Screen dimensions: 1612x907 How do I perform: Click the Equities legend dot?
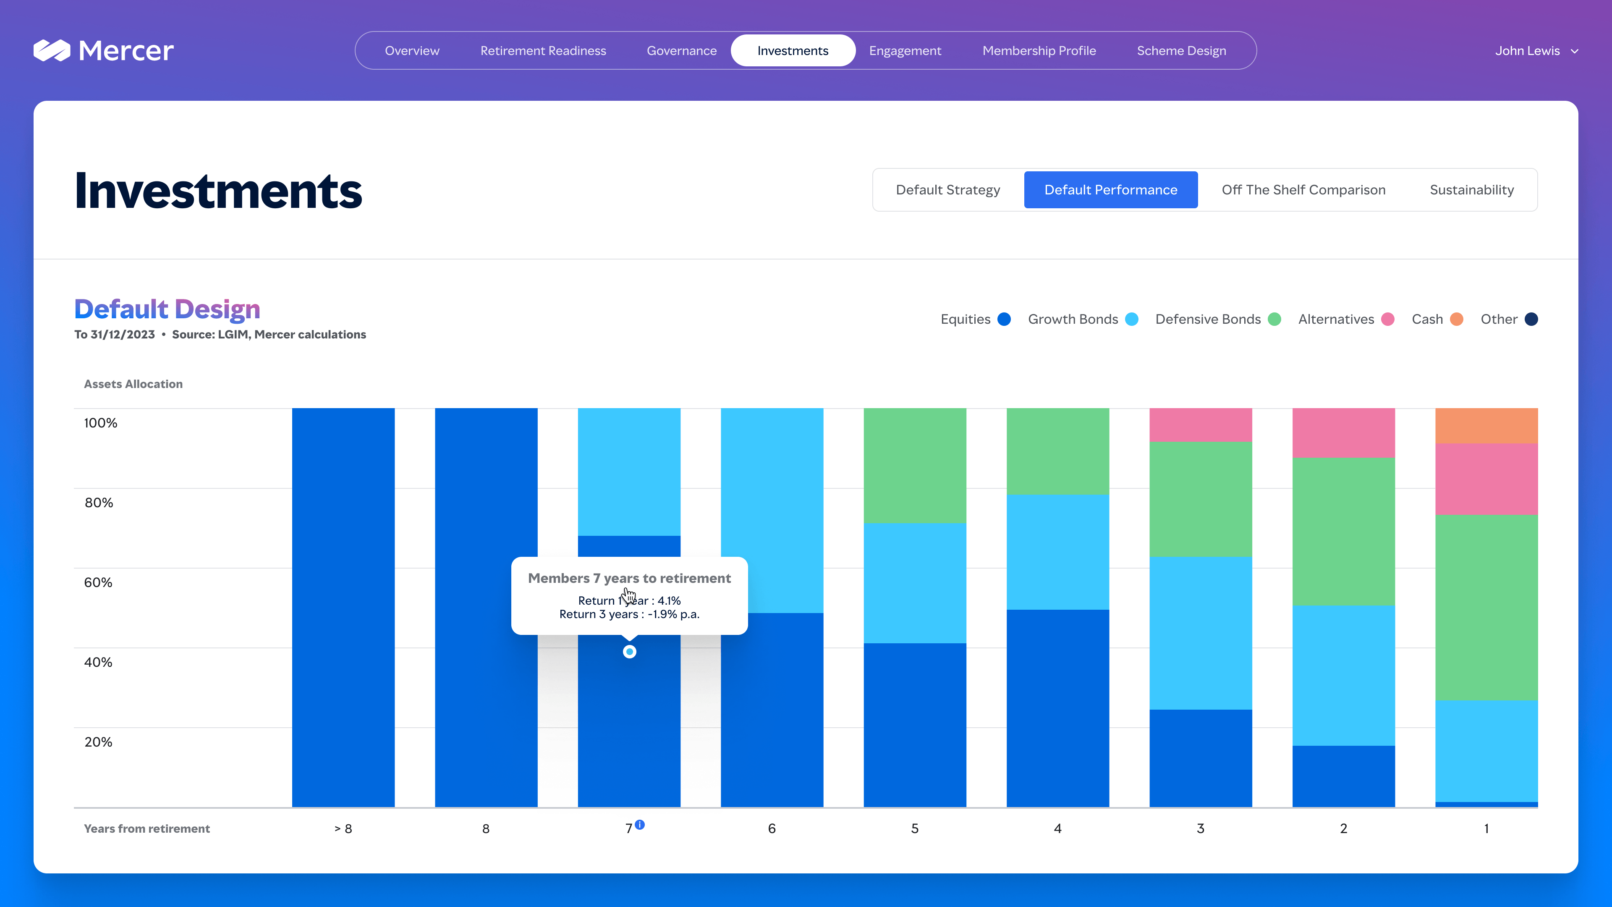pos(1004,319)
